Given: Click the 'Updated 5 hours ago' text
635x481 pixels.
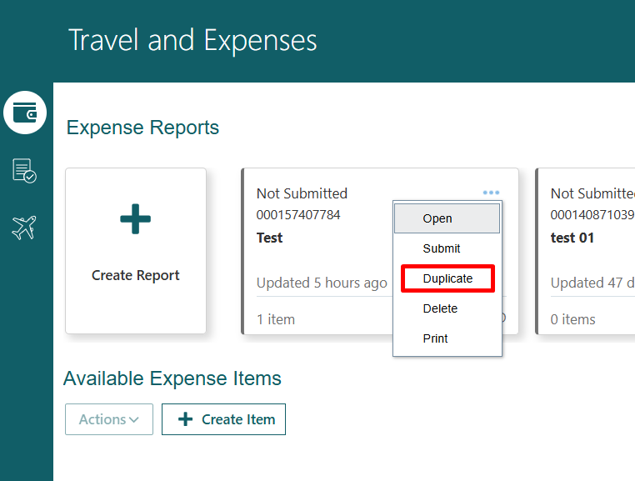Looking at the screenshot, I should [322, 283].
